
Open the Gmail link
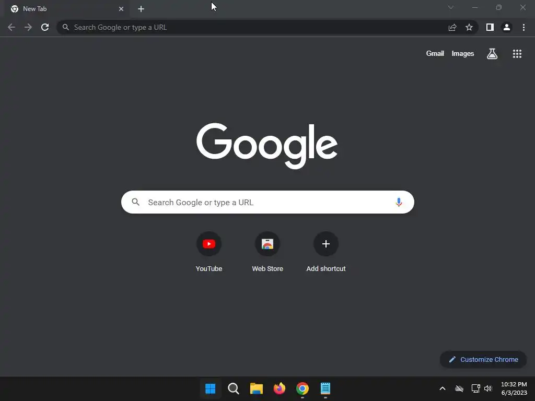435,54
